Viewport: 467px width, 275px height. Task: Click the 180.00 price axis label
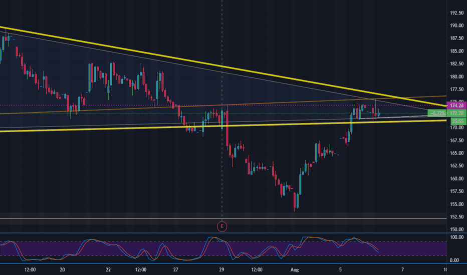coord(456,76)
